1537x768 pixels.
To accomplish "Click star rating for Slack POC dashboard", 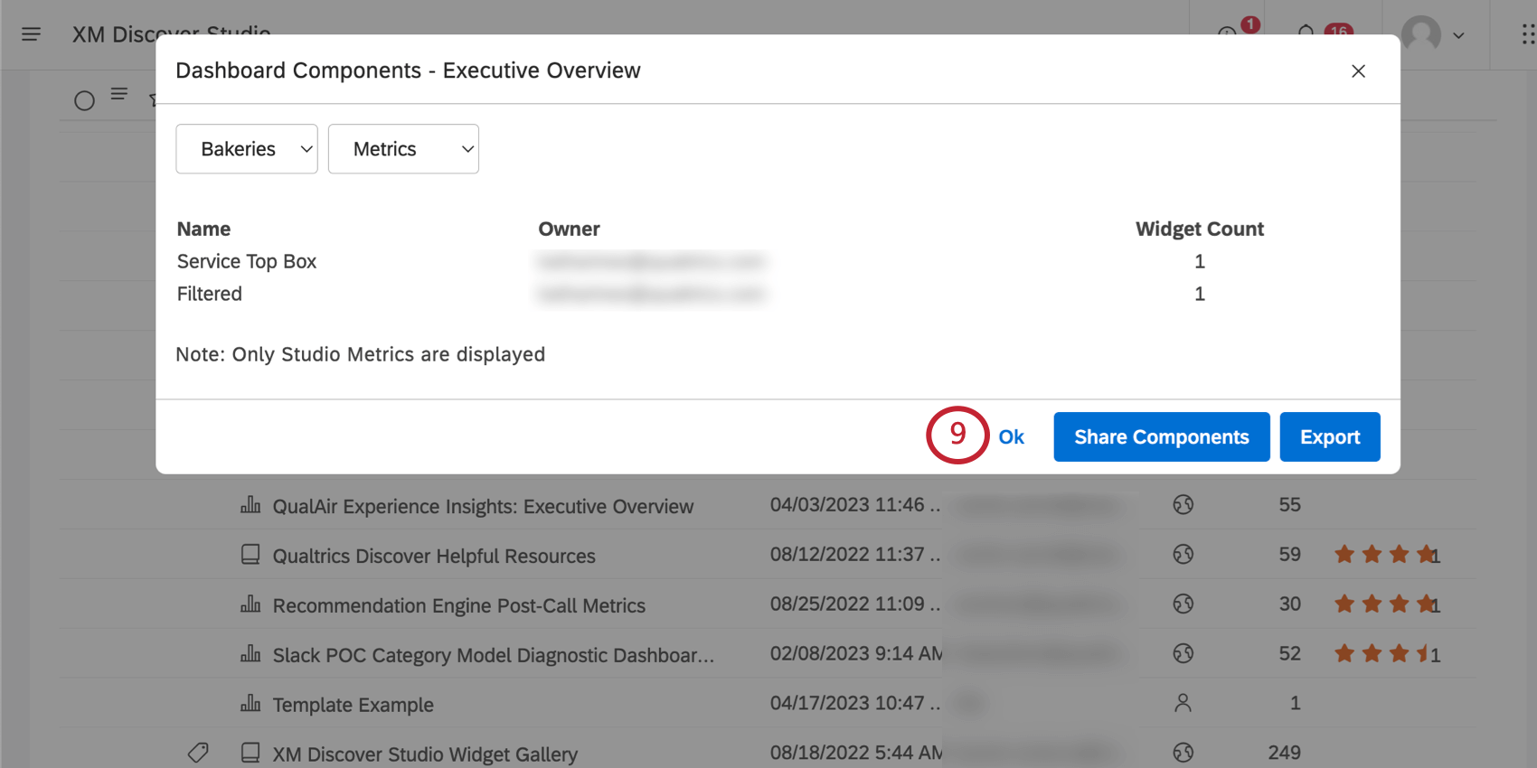I will (1383, 653).
